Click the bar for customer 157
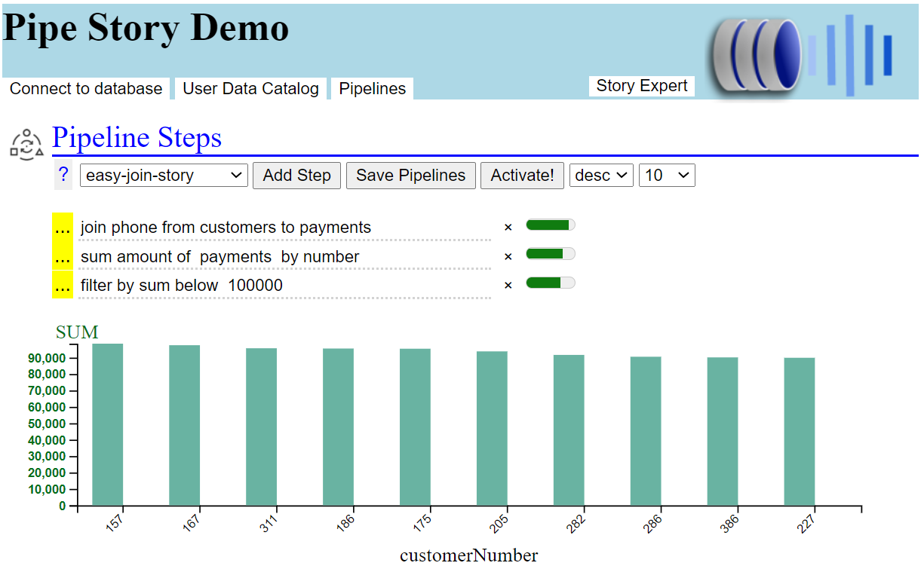The image size is (924, 569). tap(107, 424)
